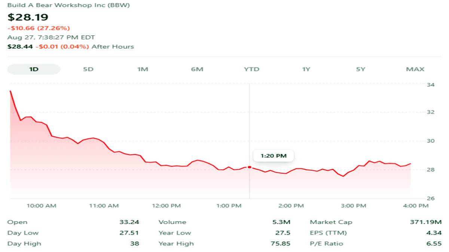Viewport: 449px width, 252px height.
Task: Click the P/E Ratio value 6.55
Action: coord(434,244)
